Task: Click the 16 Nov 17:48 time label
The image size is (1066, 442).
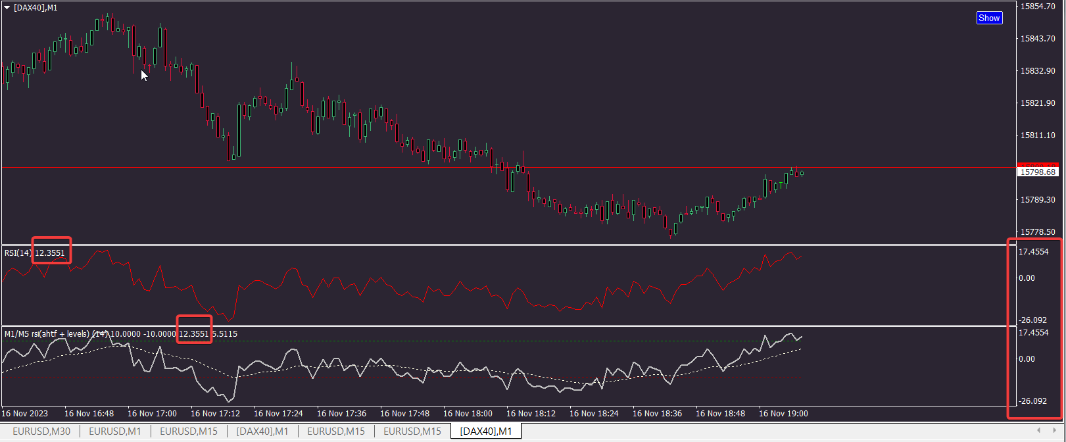Action: (x=404, y=414)
